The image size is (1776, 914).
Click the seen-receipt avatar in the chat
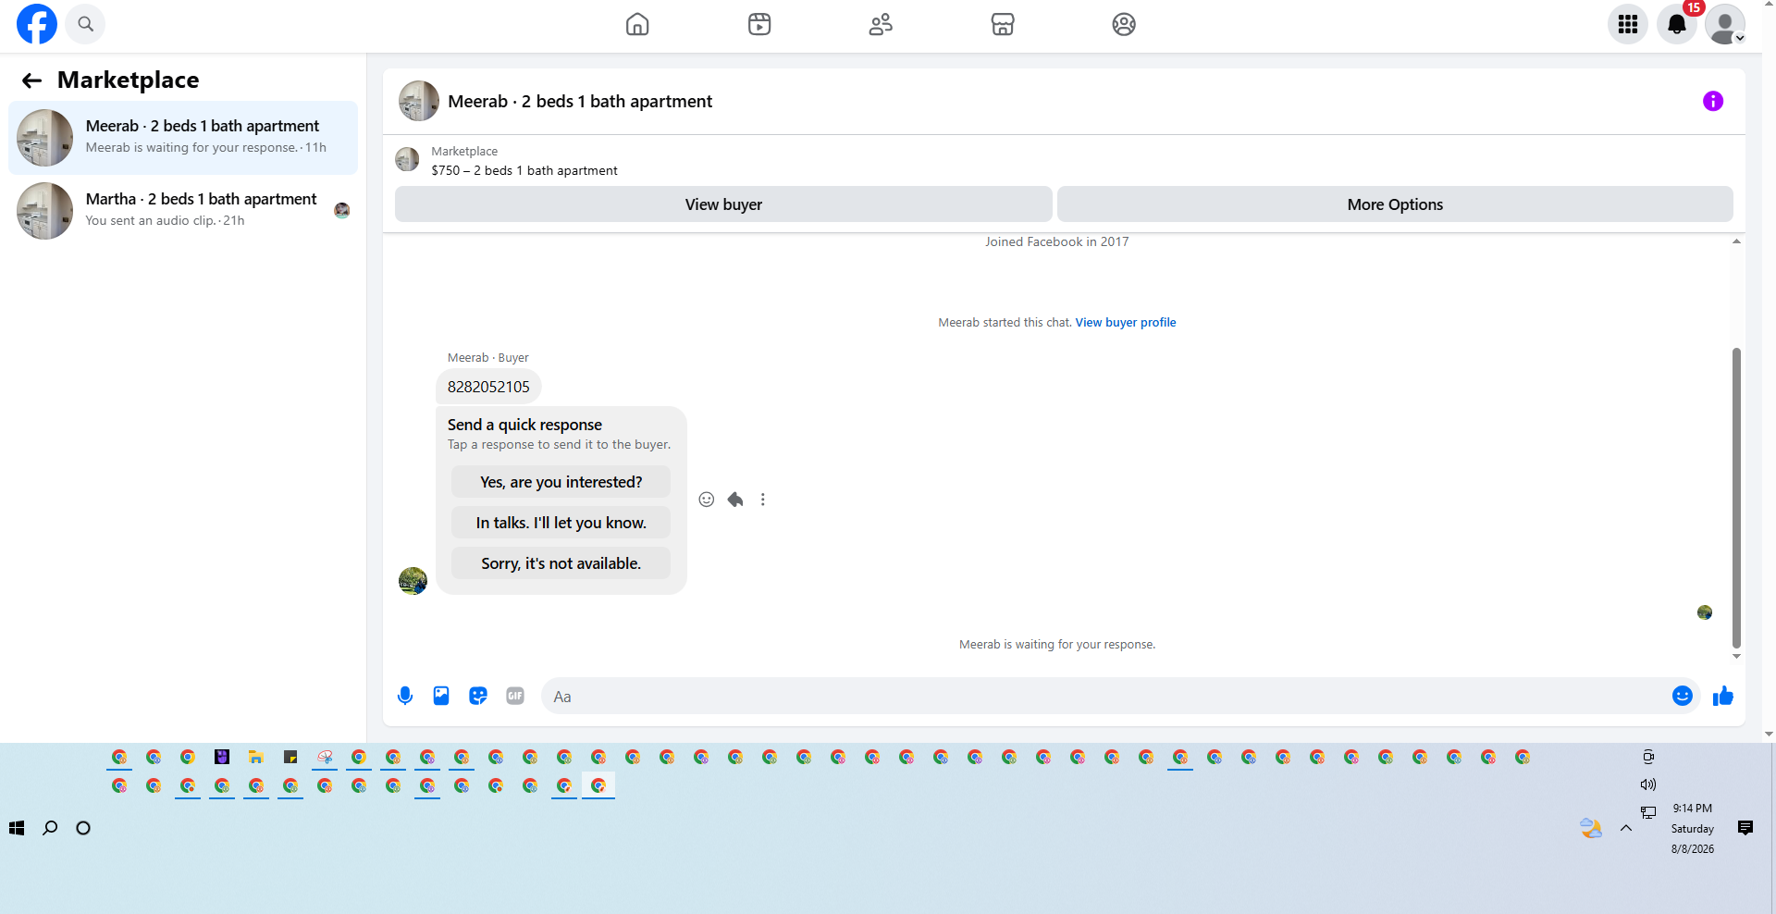tap(1705, 612)
